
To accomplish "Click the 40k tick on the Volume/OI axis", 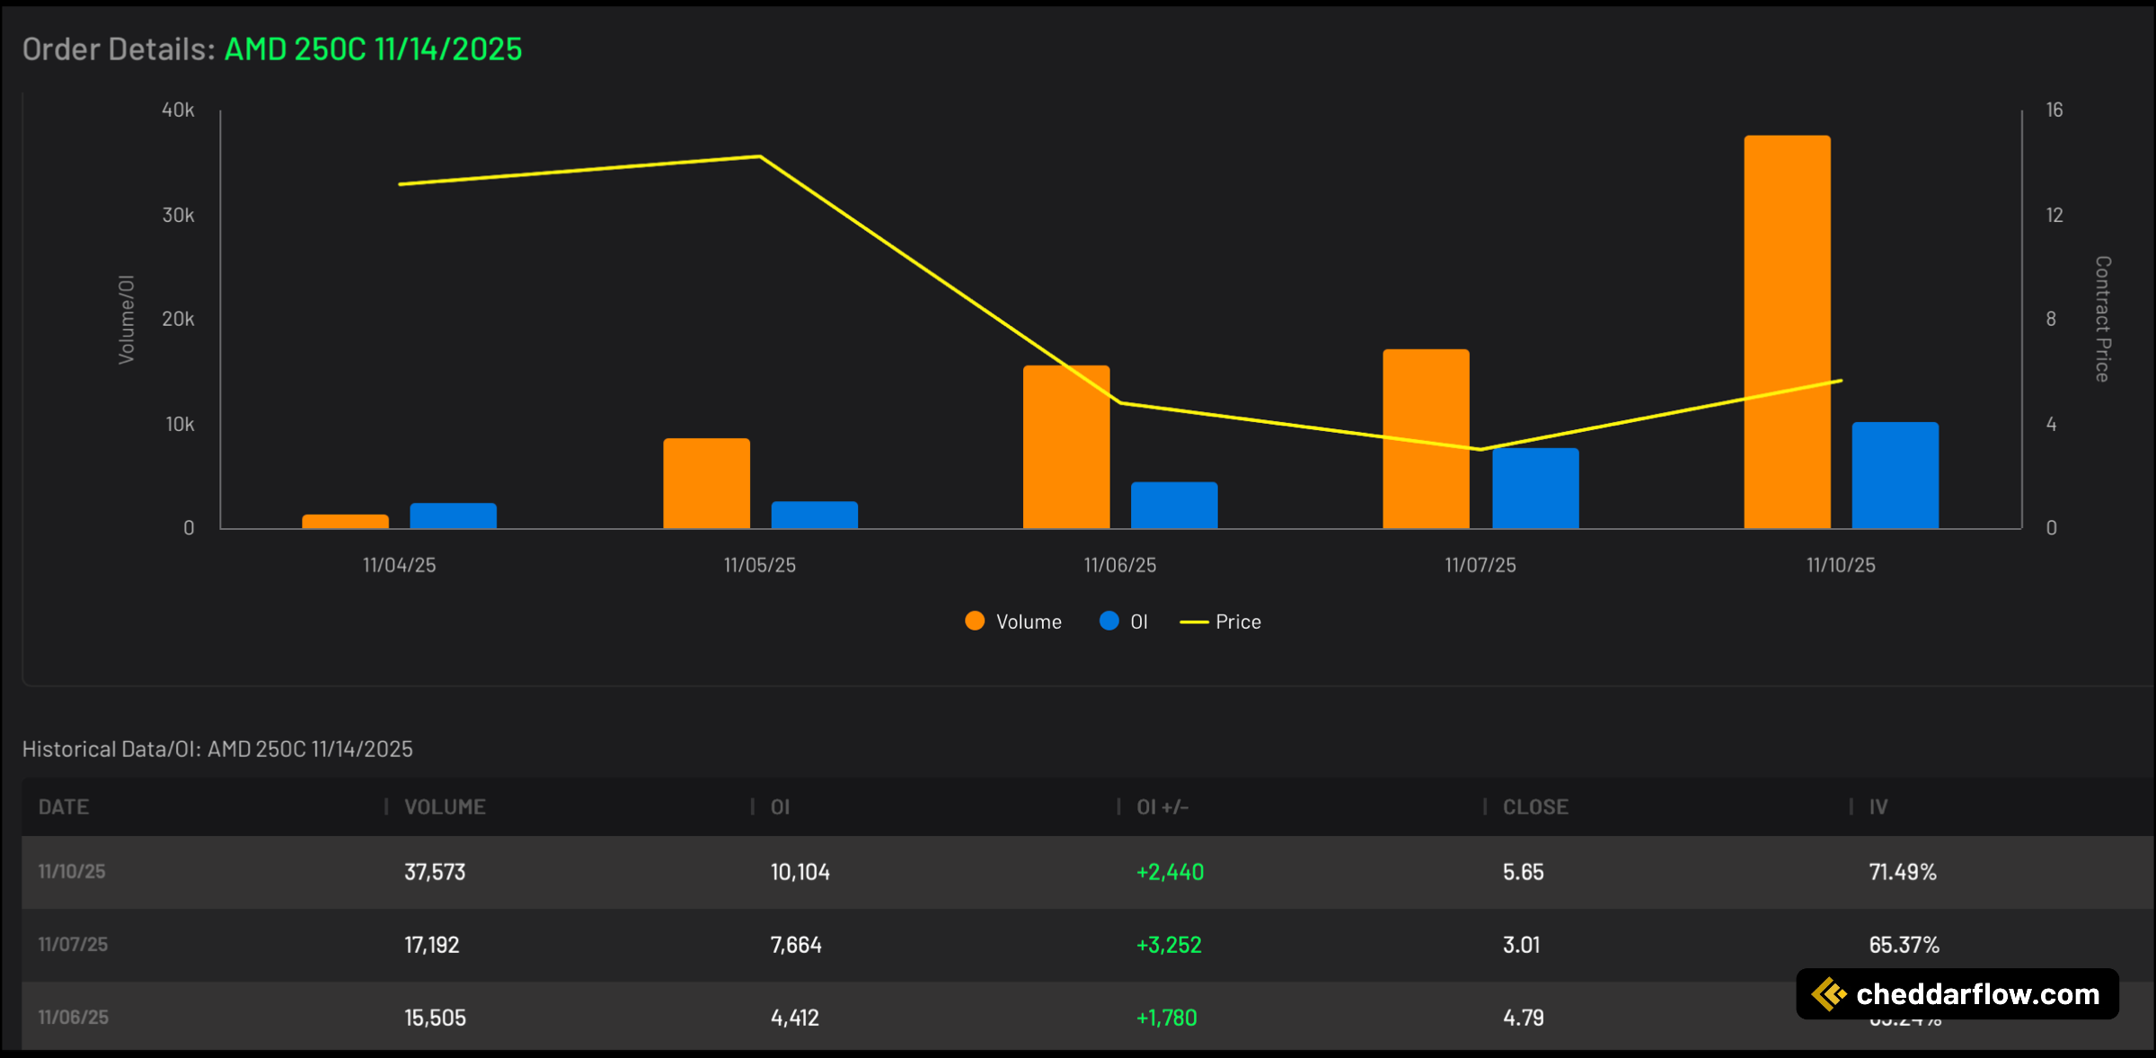I will tap(178, 110).
